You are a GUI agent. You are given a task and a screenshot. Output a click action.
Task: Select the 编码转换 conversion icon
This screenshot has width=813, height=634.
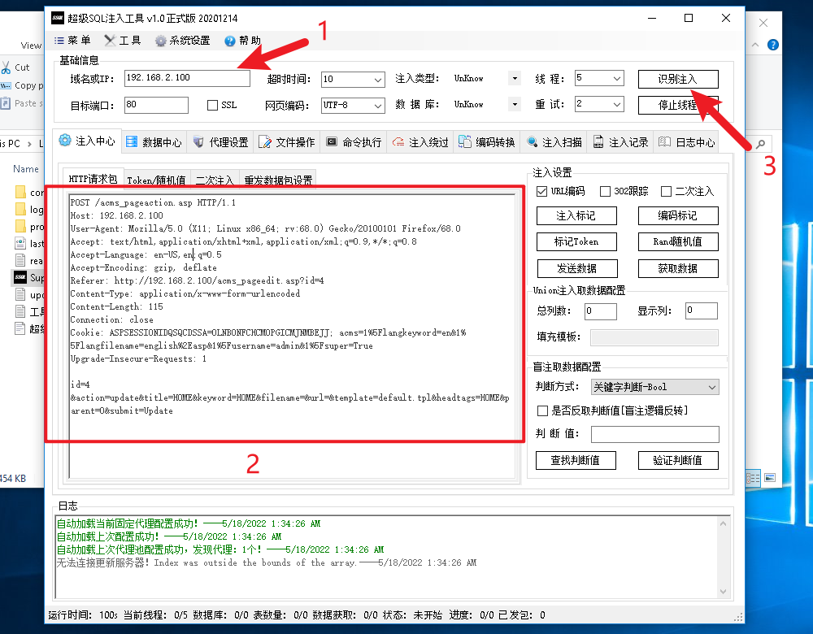(466, 142)
